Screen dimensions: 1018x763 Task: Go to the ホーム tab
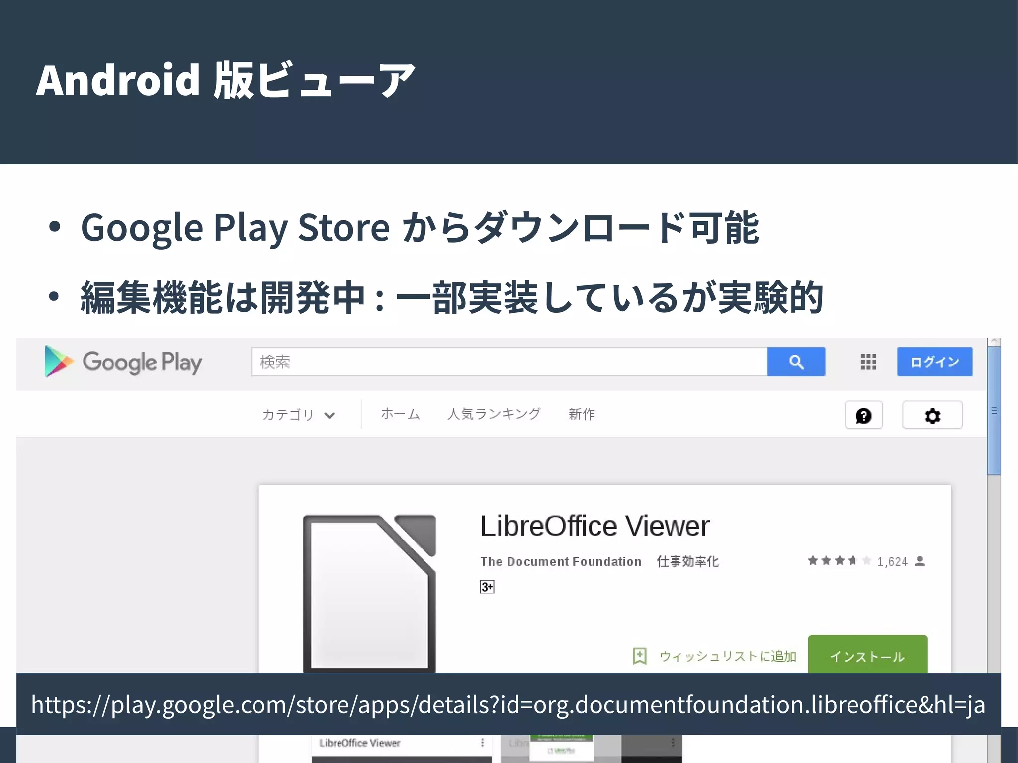click(401, 414)
